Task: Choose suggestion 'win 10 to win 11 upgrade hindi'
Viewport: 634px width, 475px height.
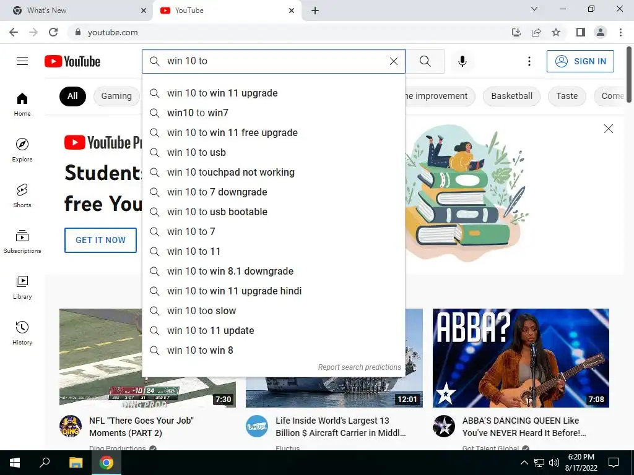Action: click(x=274, y=291)
